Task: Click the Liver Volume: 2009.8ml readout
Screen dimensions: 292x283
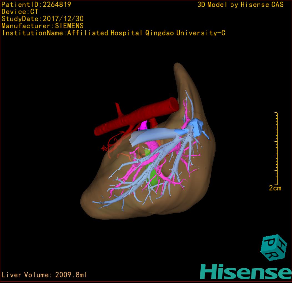Action: (44, 275)
